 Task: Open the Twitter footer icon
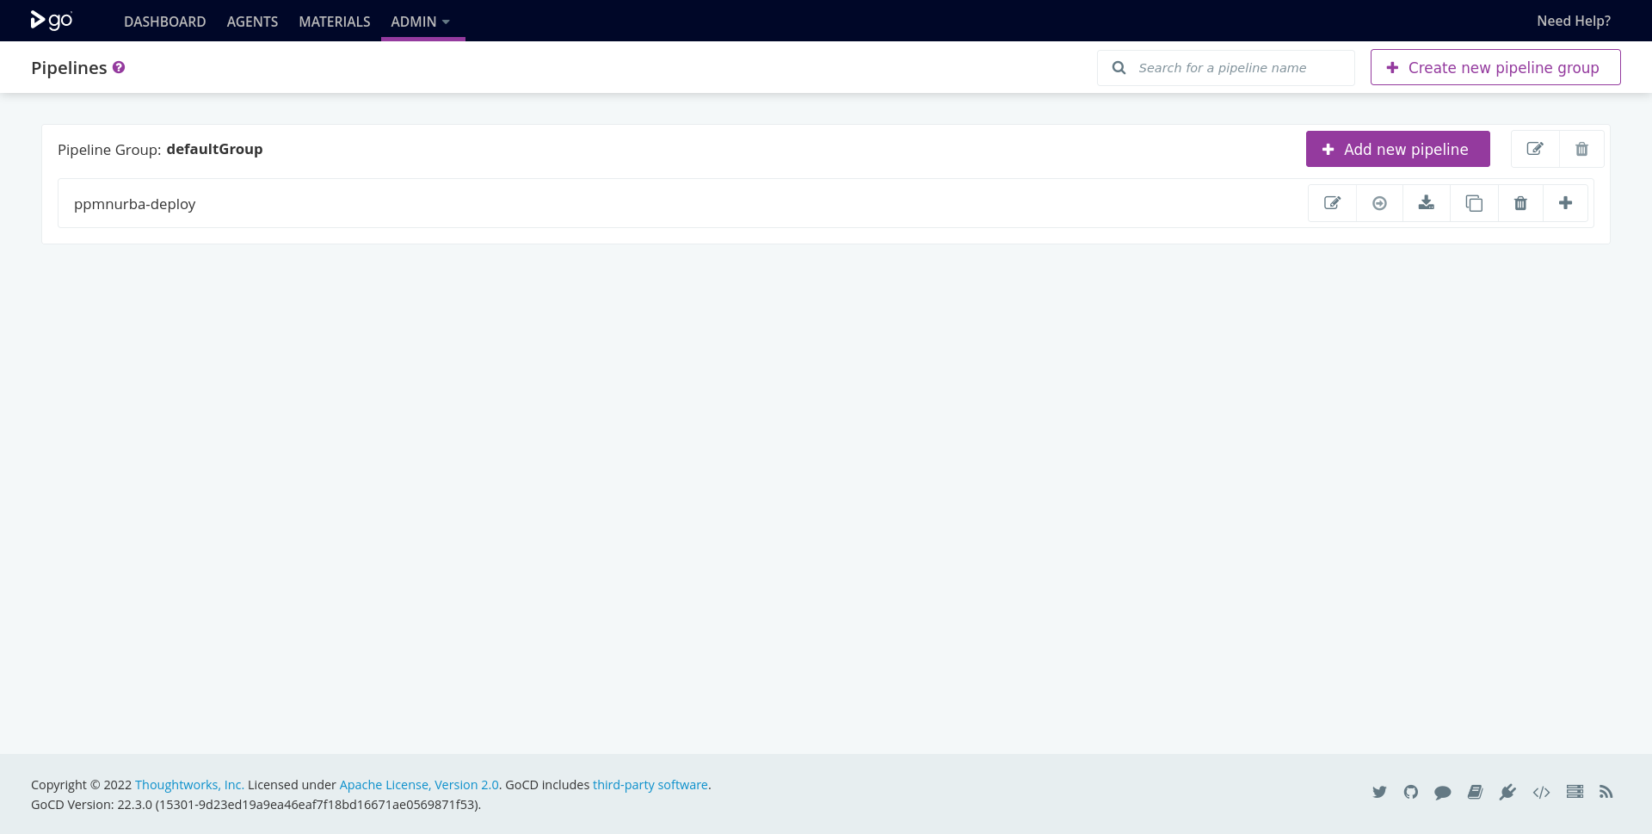click(1379, 792)
